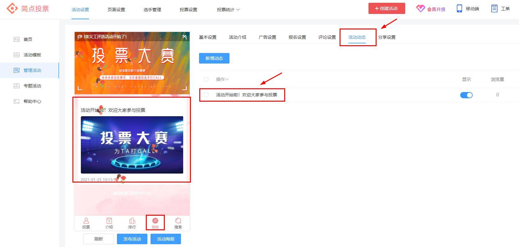Open the 移动端 phone icon
Viewport: 519px width, 247px height.
pos(459,8)
